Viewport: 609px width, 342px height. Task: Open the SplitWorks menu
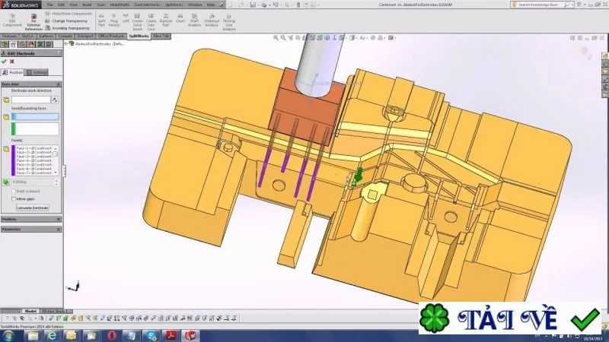174,5
